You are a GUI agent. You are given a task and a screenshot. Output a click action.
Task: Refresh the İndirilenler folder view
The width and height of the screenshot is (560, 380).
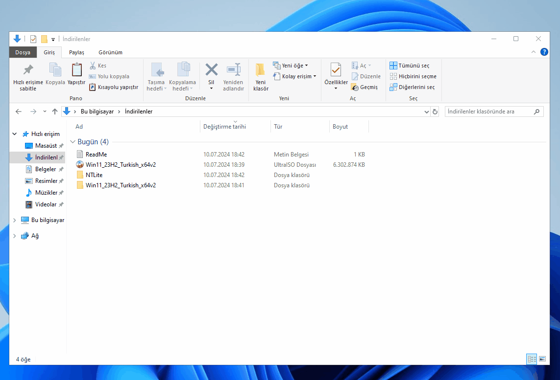(435, 112)
